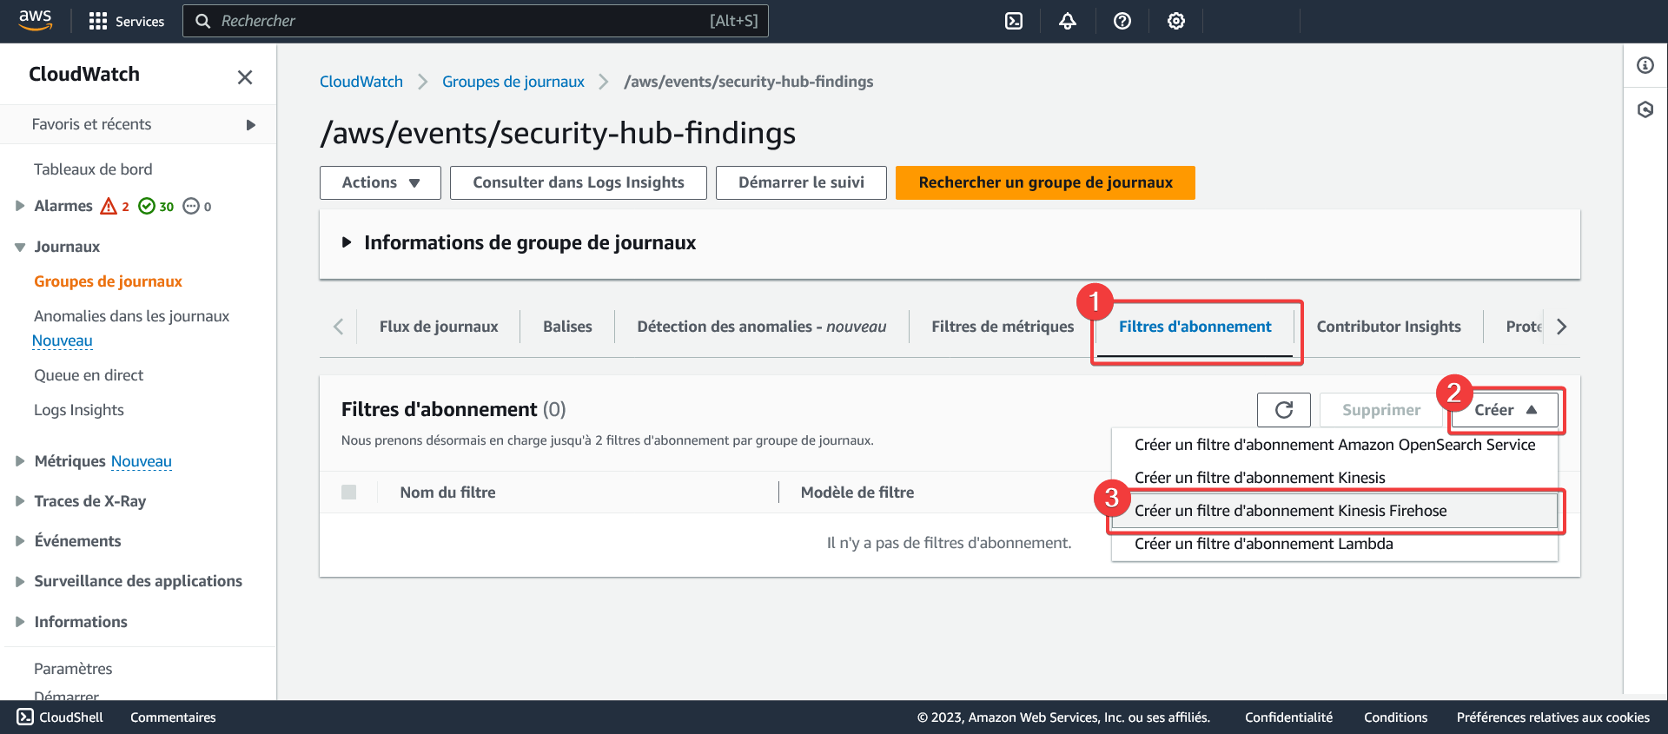Screen dimensions: 1668x734
Task: Click the disabled Supprimer button
Action: click(x=1381, y=410)
